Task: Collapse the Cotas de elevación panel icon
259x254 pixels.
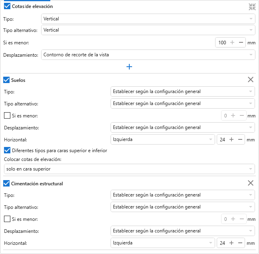Action: coord(252,6)
